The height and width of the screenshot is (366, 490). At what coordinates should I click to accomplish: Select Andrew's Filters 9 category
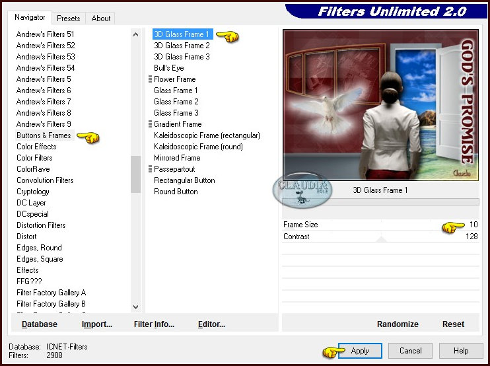point(44,124)
